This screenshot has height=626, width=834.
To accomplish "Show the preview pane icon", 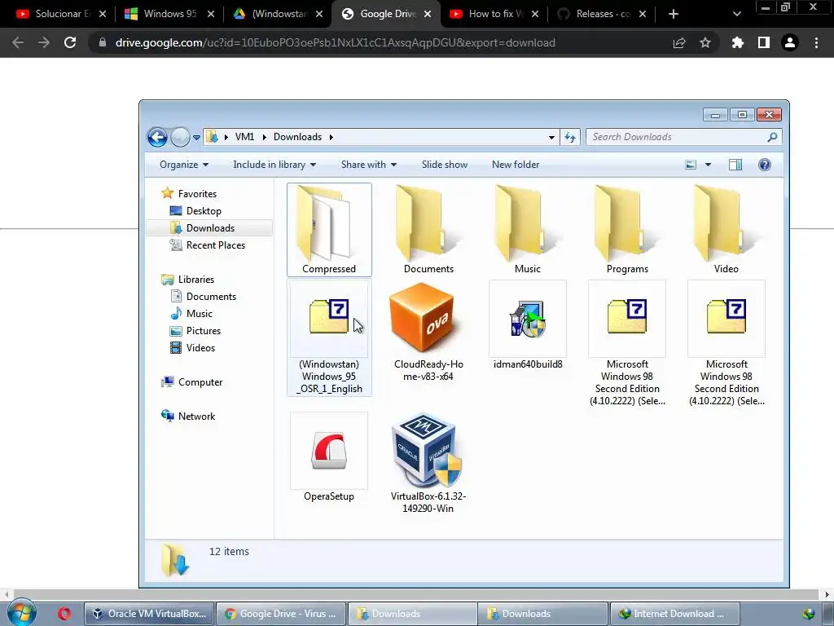I will 735,165.
